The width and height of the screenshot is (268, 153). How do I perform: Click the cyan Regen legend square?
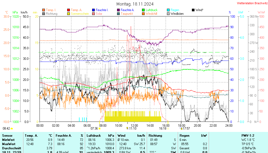(168, 10)
